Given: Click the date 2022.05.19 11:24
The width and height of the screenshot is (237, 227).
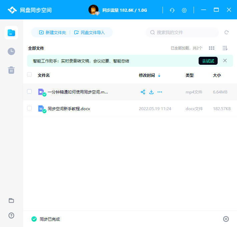Looking at the screenshot, I should point(155,109).
